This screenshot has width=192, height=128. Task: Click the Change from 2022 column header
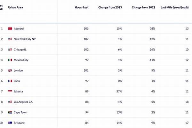coord(143,7)
